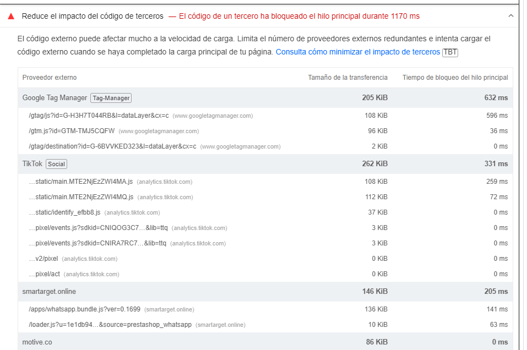Open the static/identify_efbb8.js link
The height and width of the screenshot is (350, 527).
tap(64, 212)
